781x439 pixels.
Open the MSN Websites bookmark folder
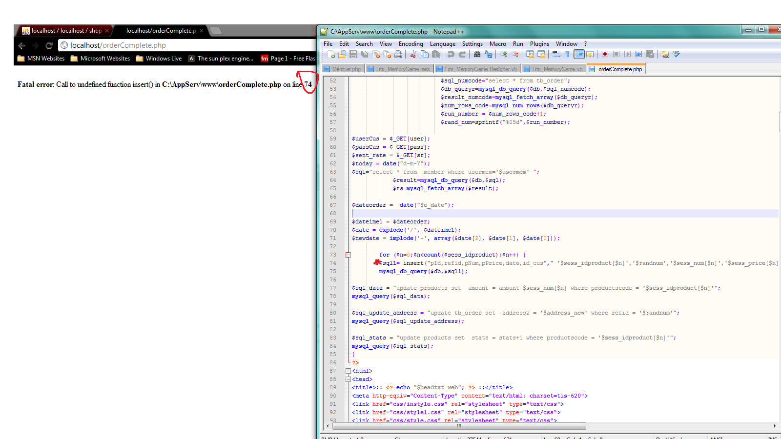click(41, 59)
